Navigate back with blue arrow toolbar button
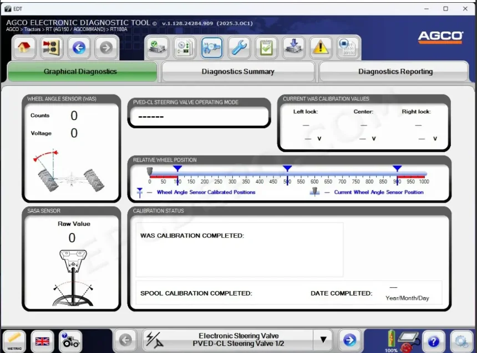 79,48
